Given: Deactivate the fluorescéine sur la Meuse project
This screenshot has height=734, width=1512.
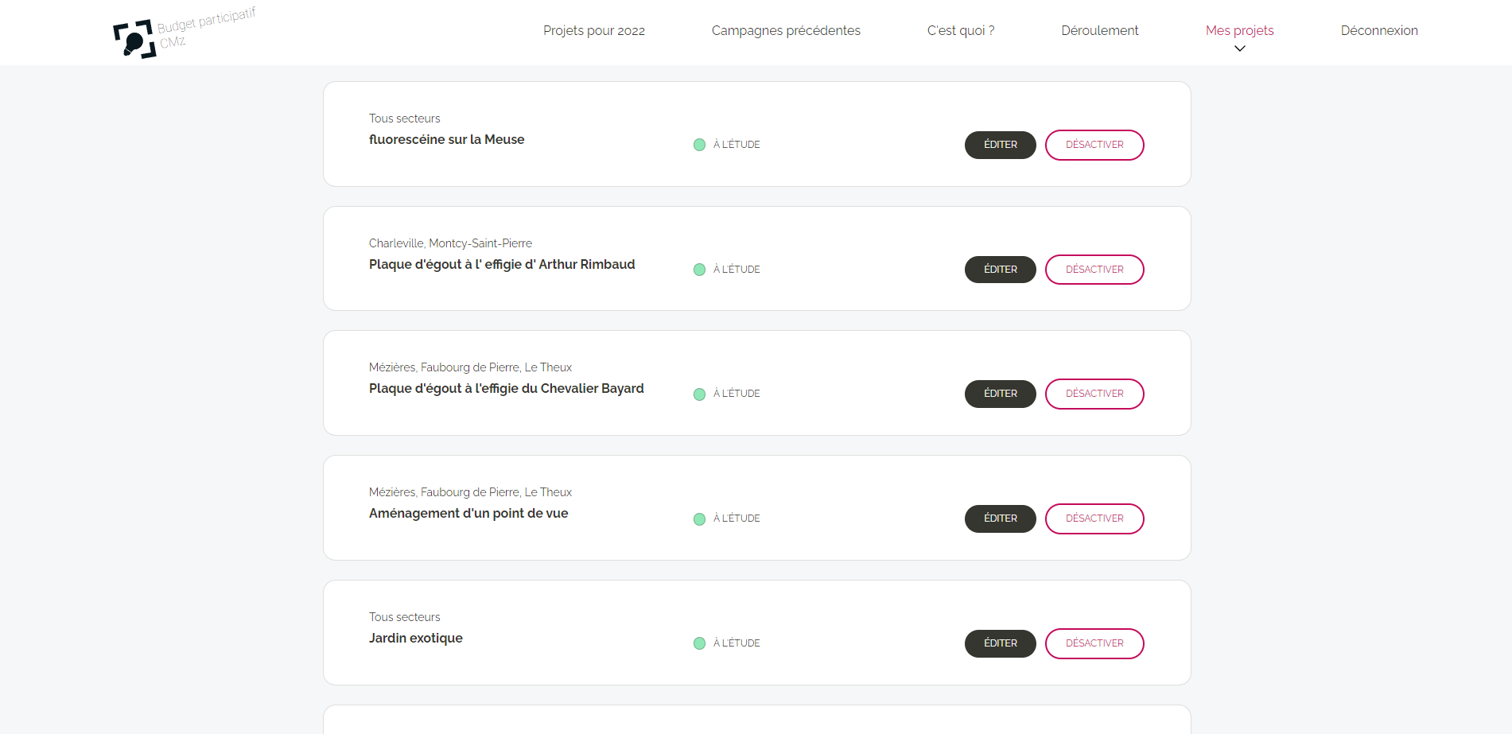Looking at the screenshot, I should pos(1094,145).
